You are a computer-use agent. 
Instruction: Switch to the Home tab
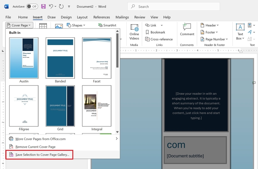(23, 17)
